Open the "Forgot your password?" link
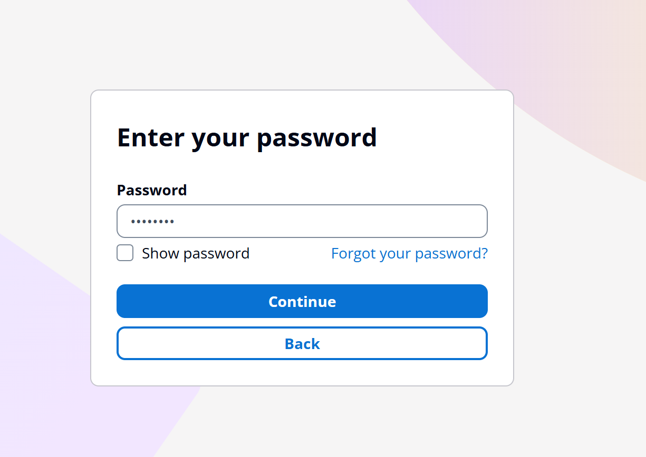Viewport: 646px width, 457px height. coord(409,254)
